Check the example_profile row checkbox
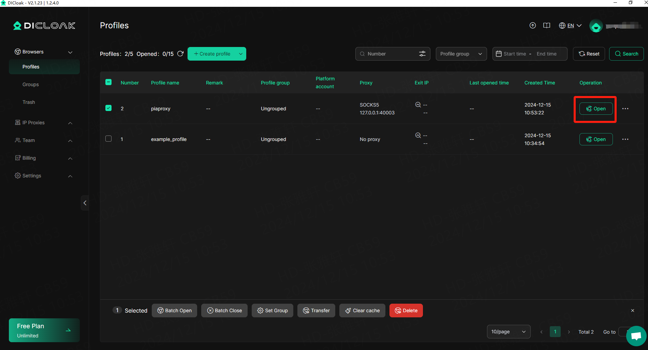This screenshot has height=350, width=648. 108,139
